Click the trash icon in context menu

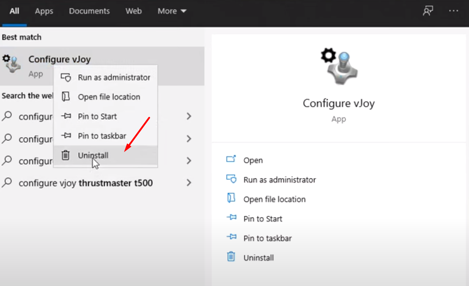pos(65,155)
